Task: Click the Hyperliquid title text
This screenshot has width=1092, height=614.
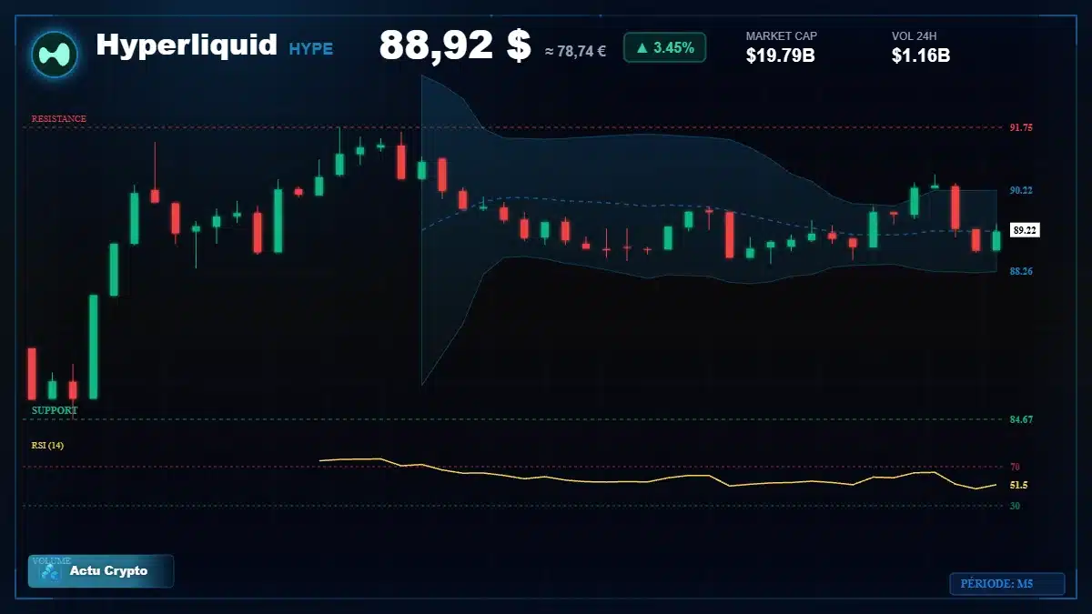Action: click(x=187, y=45)
